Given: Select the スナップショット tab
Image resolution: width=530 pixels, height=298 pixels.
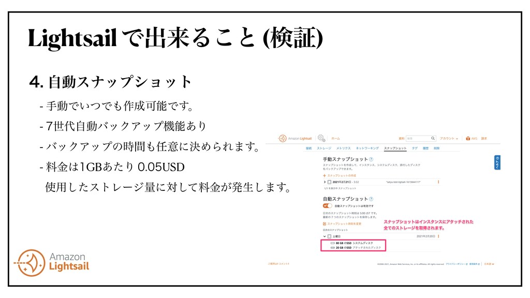Looking at the screenshot, I should click(x=395, y=148).
